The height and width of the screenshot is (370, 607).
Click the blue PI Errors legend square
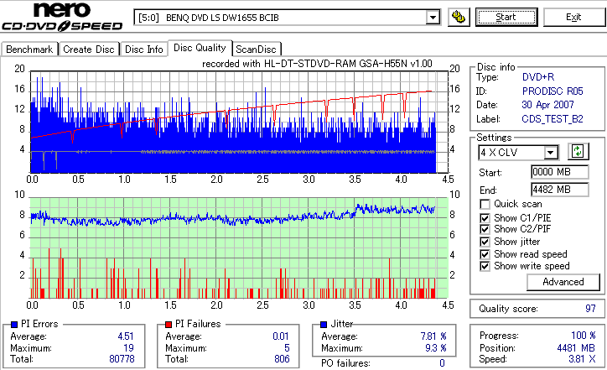pyautogui.click(x=14, y=325)
